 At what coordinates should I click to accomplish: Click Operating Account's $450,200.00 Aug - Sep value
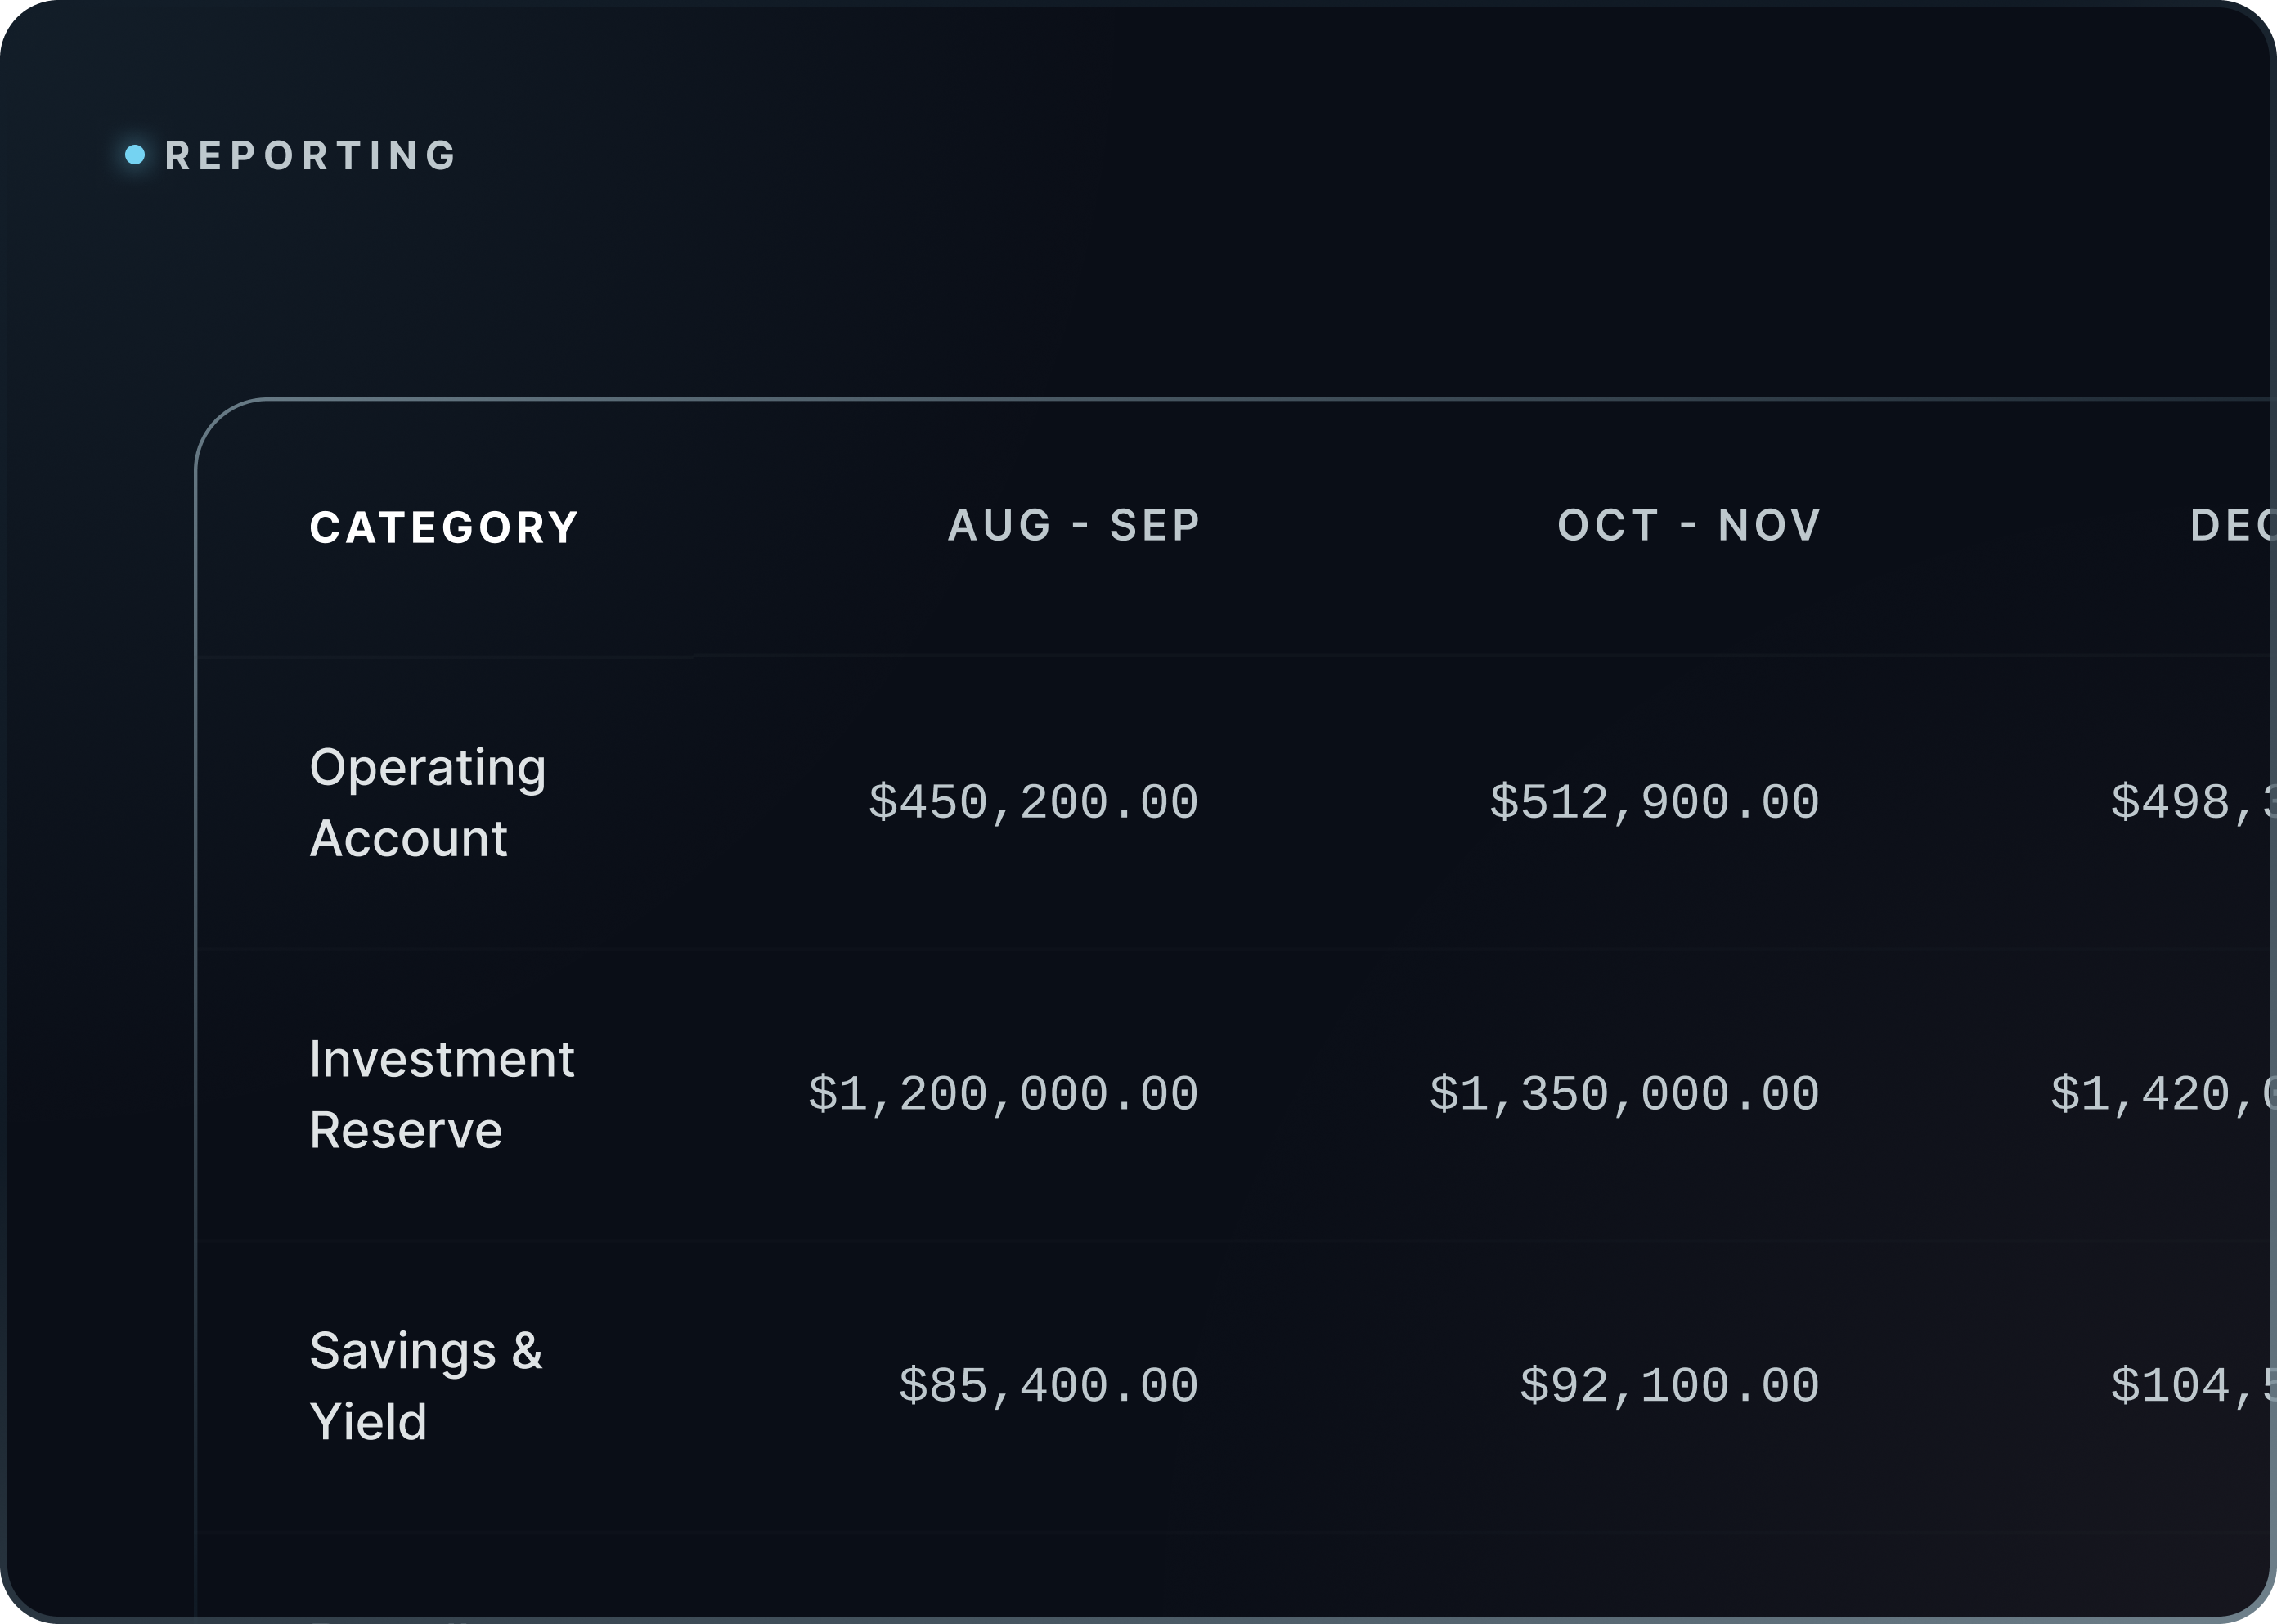(1033, 802)
